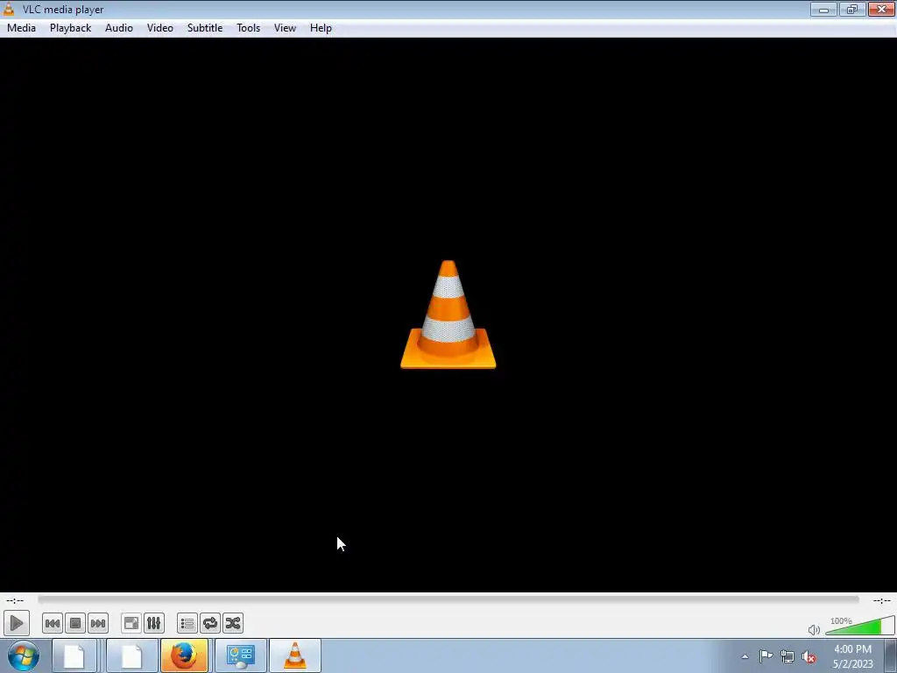Open the second blank document taskbar item
Screen dimensions: 897x673
(x=131, y=655)
